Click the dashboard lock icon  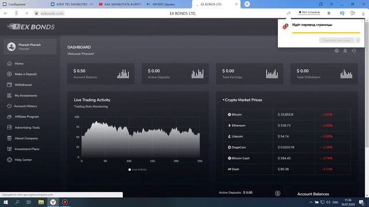point(345,51)
